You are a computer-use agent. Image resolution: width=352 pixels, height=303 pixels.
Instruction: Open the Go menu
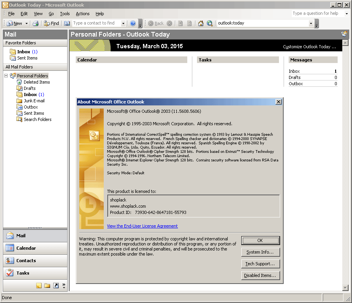pos(51,14)
